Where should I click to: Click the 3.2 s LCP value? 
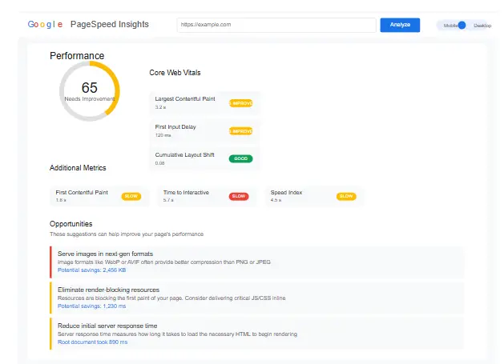point(160,107)
